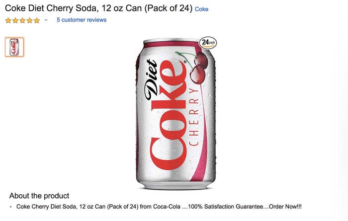Click the silver top rim of can
Image resolution: width=348 pixels, height=221 pixels.
[x=172, y=40]
